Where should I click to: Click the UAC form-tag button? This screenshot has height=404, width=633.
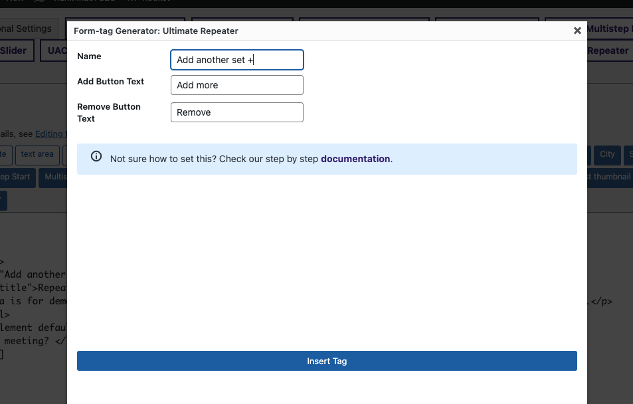point(56,50)
